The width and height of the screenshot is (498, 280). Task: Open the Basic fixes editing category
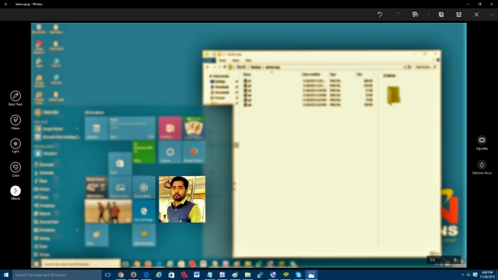15,98
